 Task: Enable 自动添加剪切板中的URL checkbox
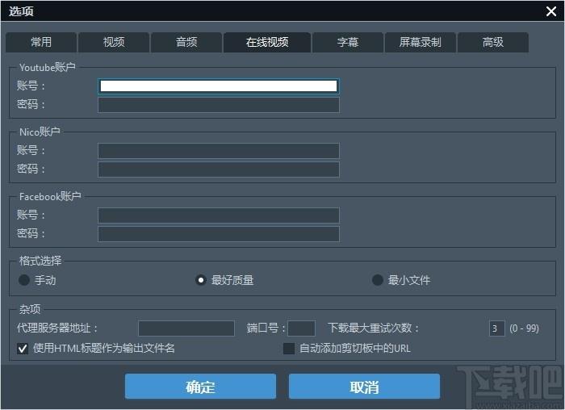[289, 349]
